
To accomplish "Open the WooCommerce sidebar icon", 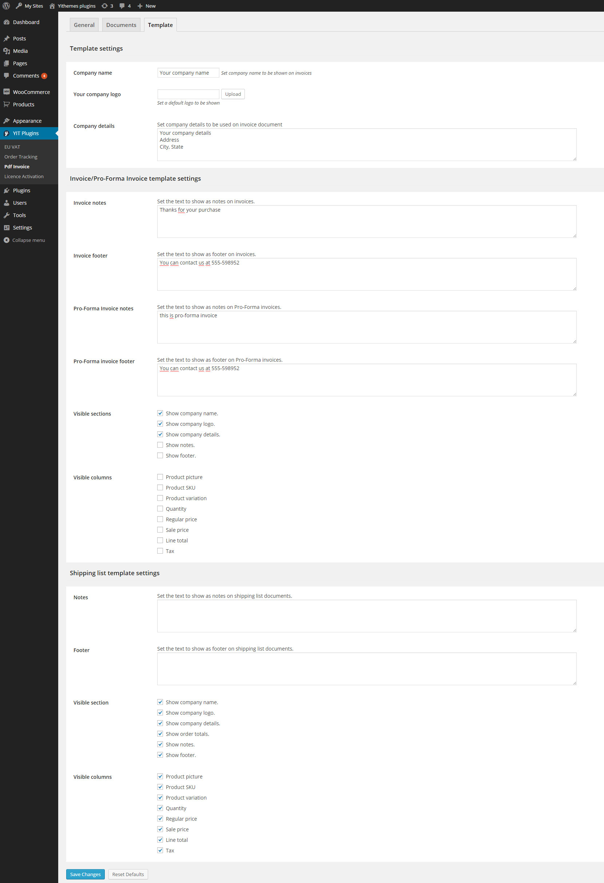I will point(7,91).
